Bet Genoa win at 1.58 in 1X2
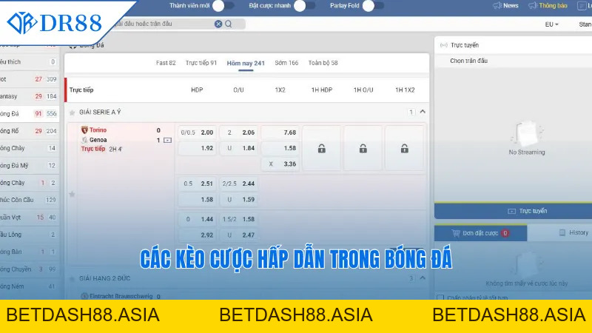592x333 pixels. point(280,149)
